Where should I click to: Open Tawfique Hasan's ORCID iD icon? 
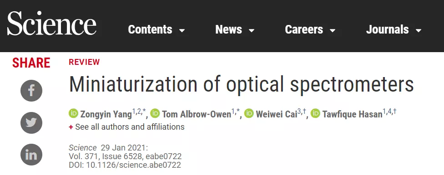pyautogui.click(x=315, y=113)
